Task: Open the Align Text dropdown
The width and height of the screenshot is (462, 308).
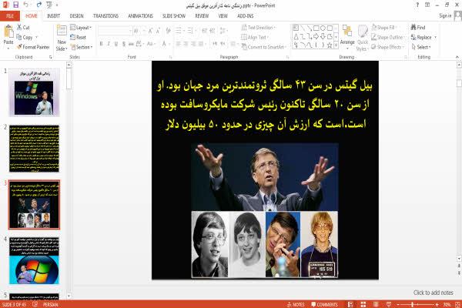Action: tap(255, 38)
